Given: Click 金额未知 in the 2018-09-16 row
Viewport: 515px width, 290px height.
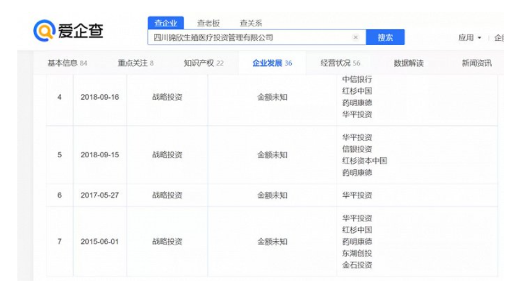Looking at the screenshot, I should coord(272,97).
